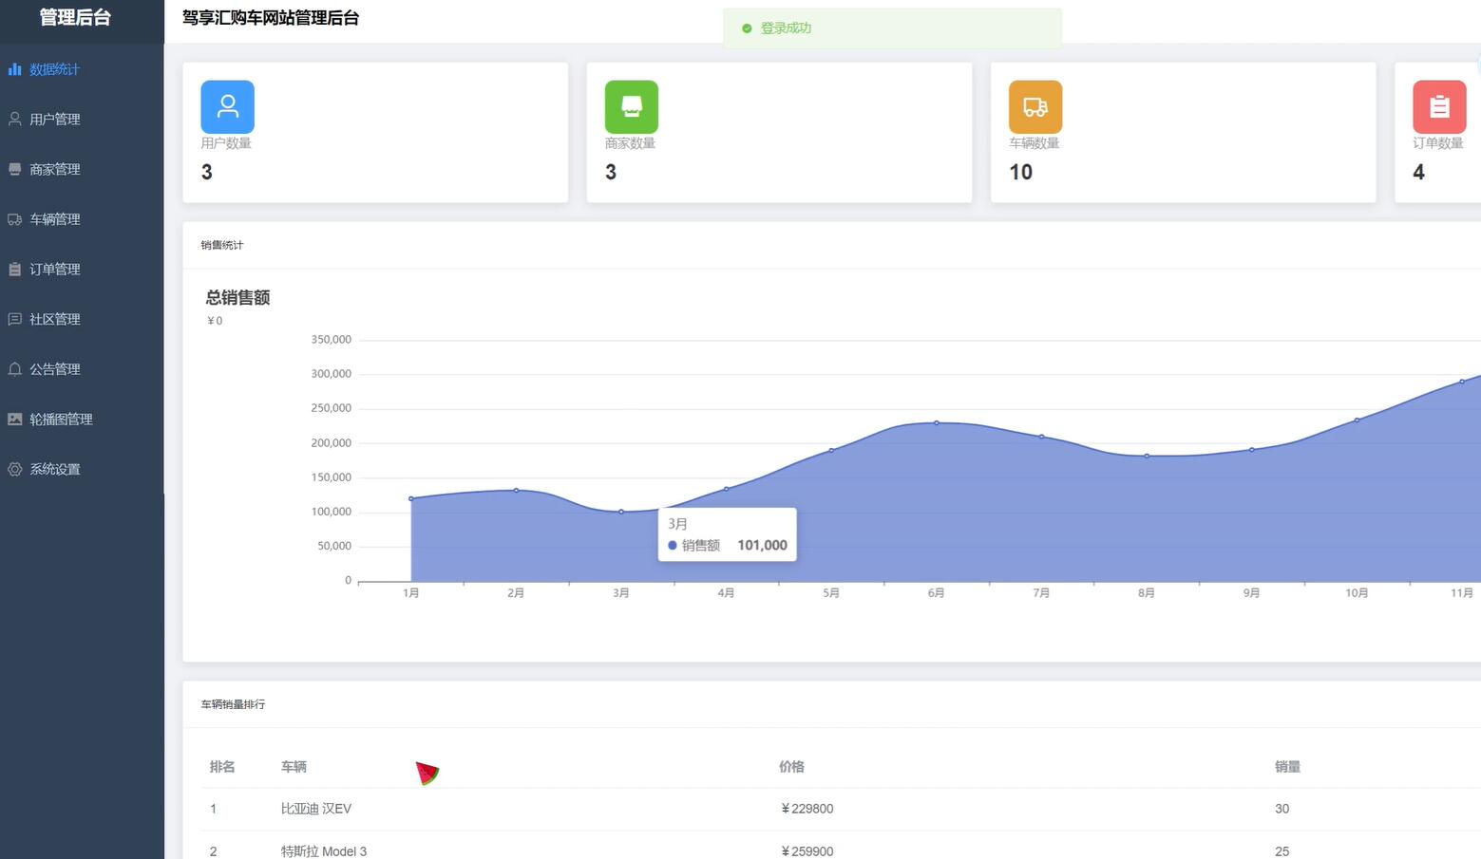Select 车辆管理 in the sidebar
1481x859 pixels.
point(82,219)
